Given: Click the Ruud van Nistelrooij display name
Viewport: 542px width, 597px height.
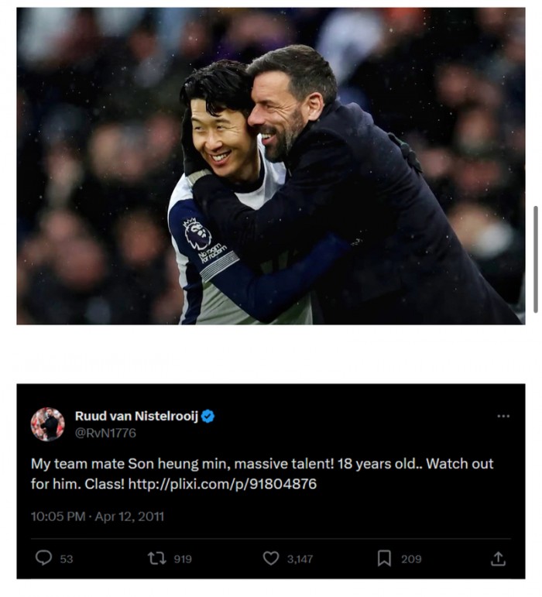Looking at the screenshot, I should (x=136, y=417).
